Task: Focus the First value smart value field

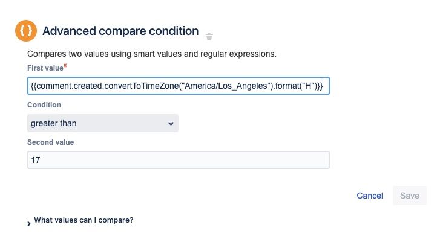Action: coord(178,86)
